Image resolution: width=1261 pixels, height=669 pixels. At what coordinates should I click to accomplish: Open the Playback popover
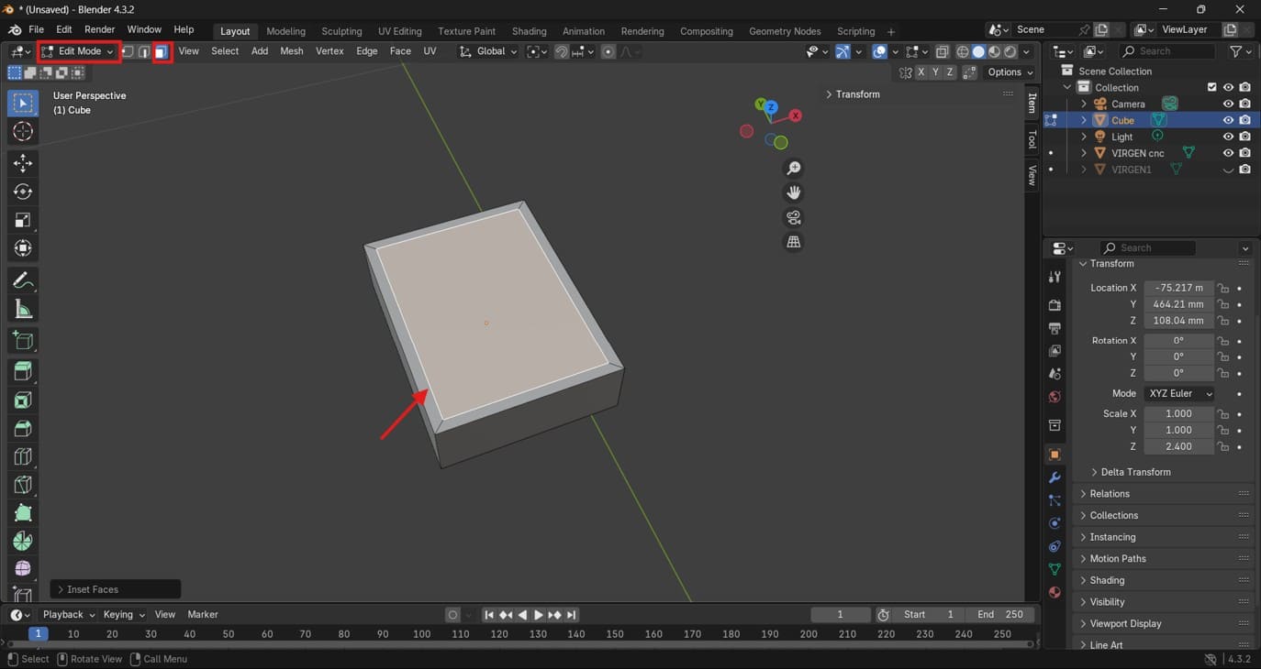69,615
